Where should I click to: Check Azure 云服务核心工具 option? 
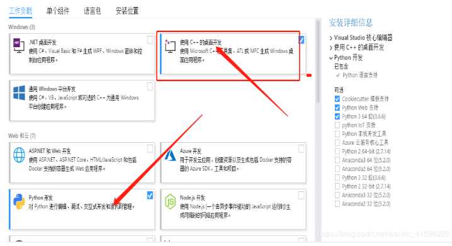tap(337, 143)
